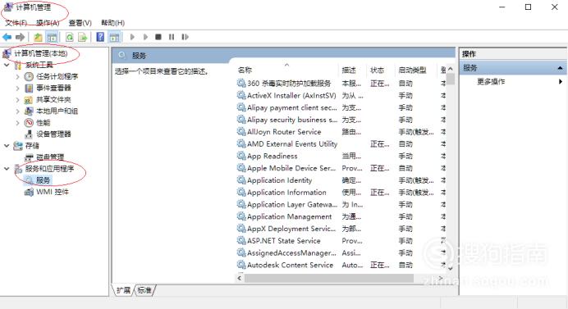Click the horizontal scrollbar of services list

[x=329, y=278]
